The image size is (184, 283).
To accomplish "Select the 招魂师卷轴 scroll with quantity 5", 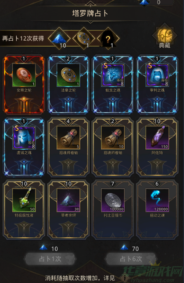I will click(x=68, y=147).
